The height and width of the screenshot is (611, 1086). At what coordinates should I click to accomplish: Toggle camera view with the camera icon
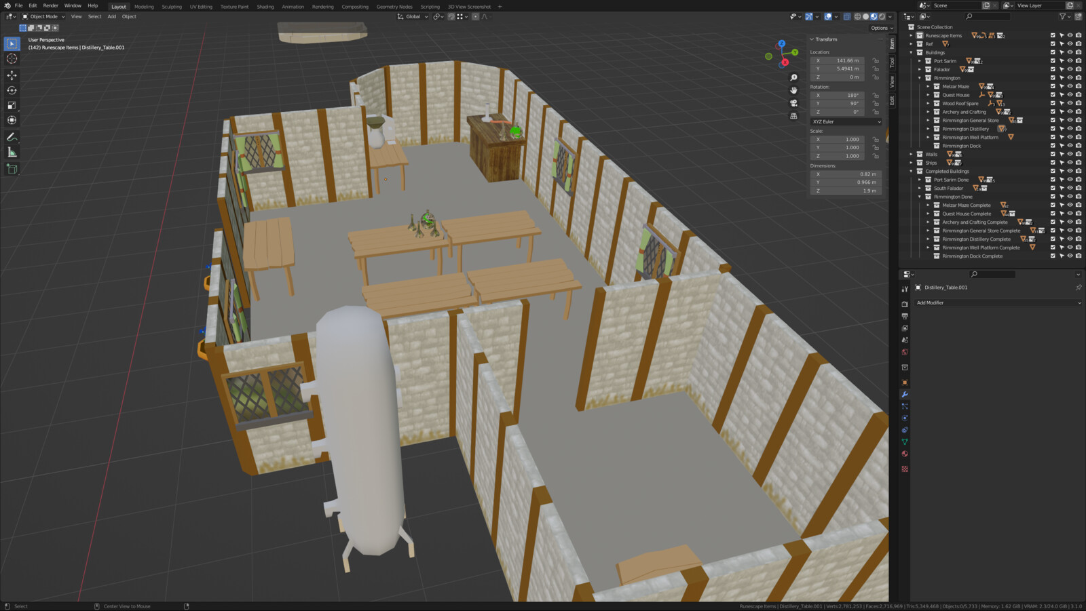point(793,103)
